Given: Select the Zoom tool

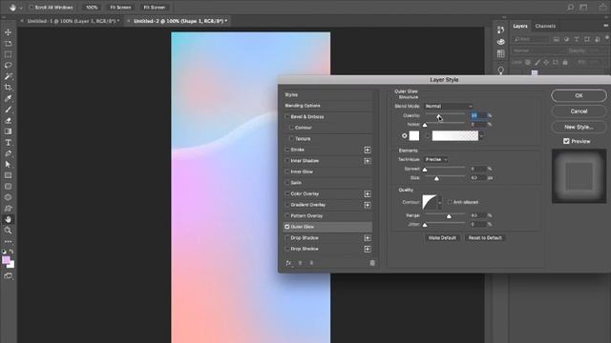Looking at the screenshot, I should [8, 231].
